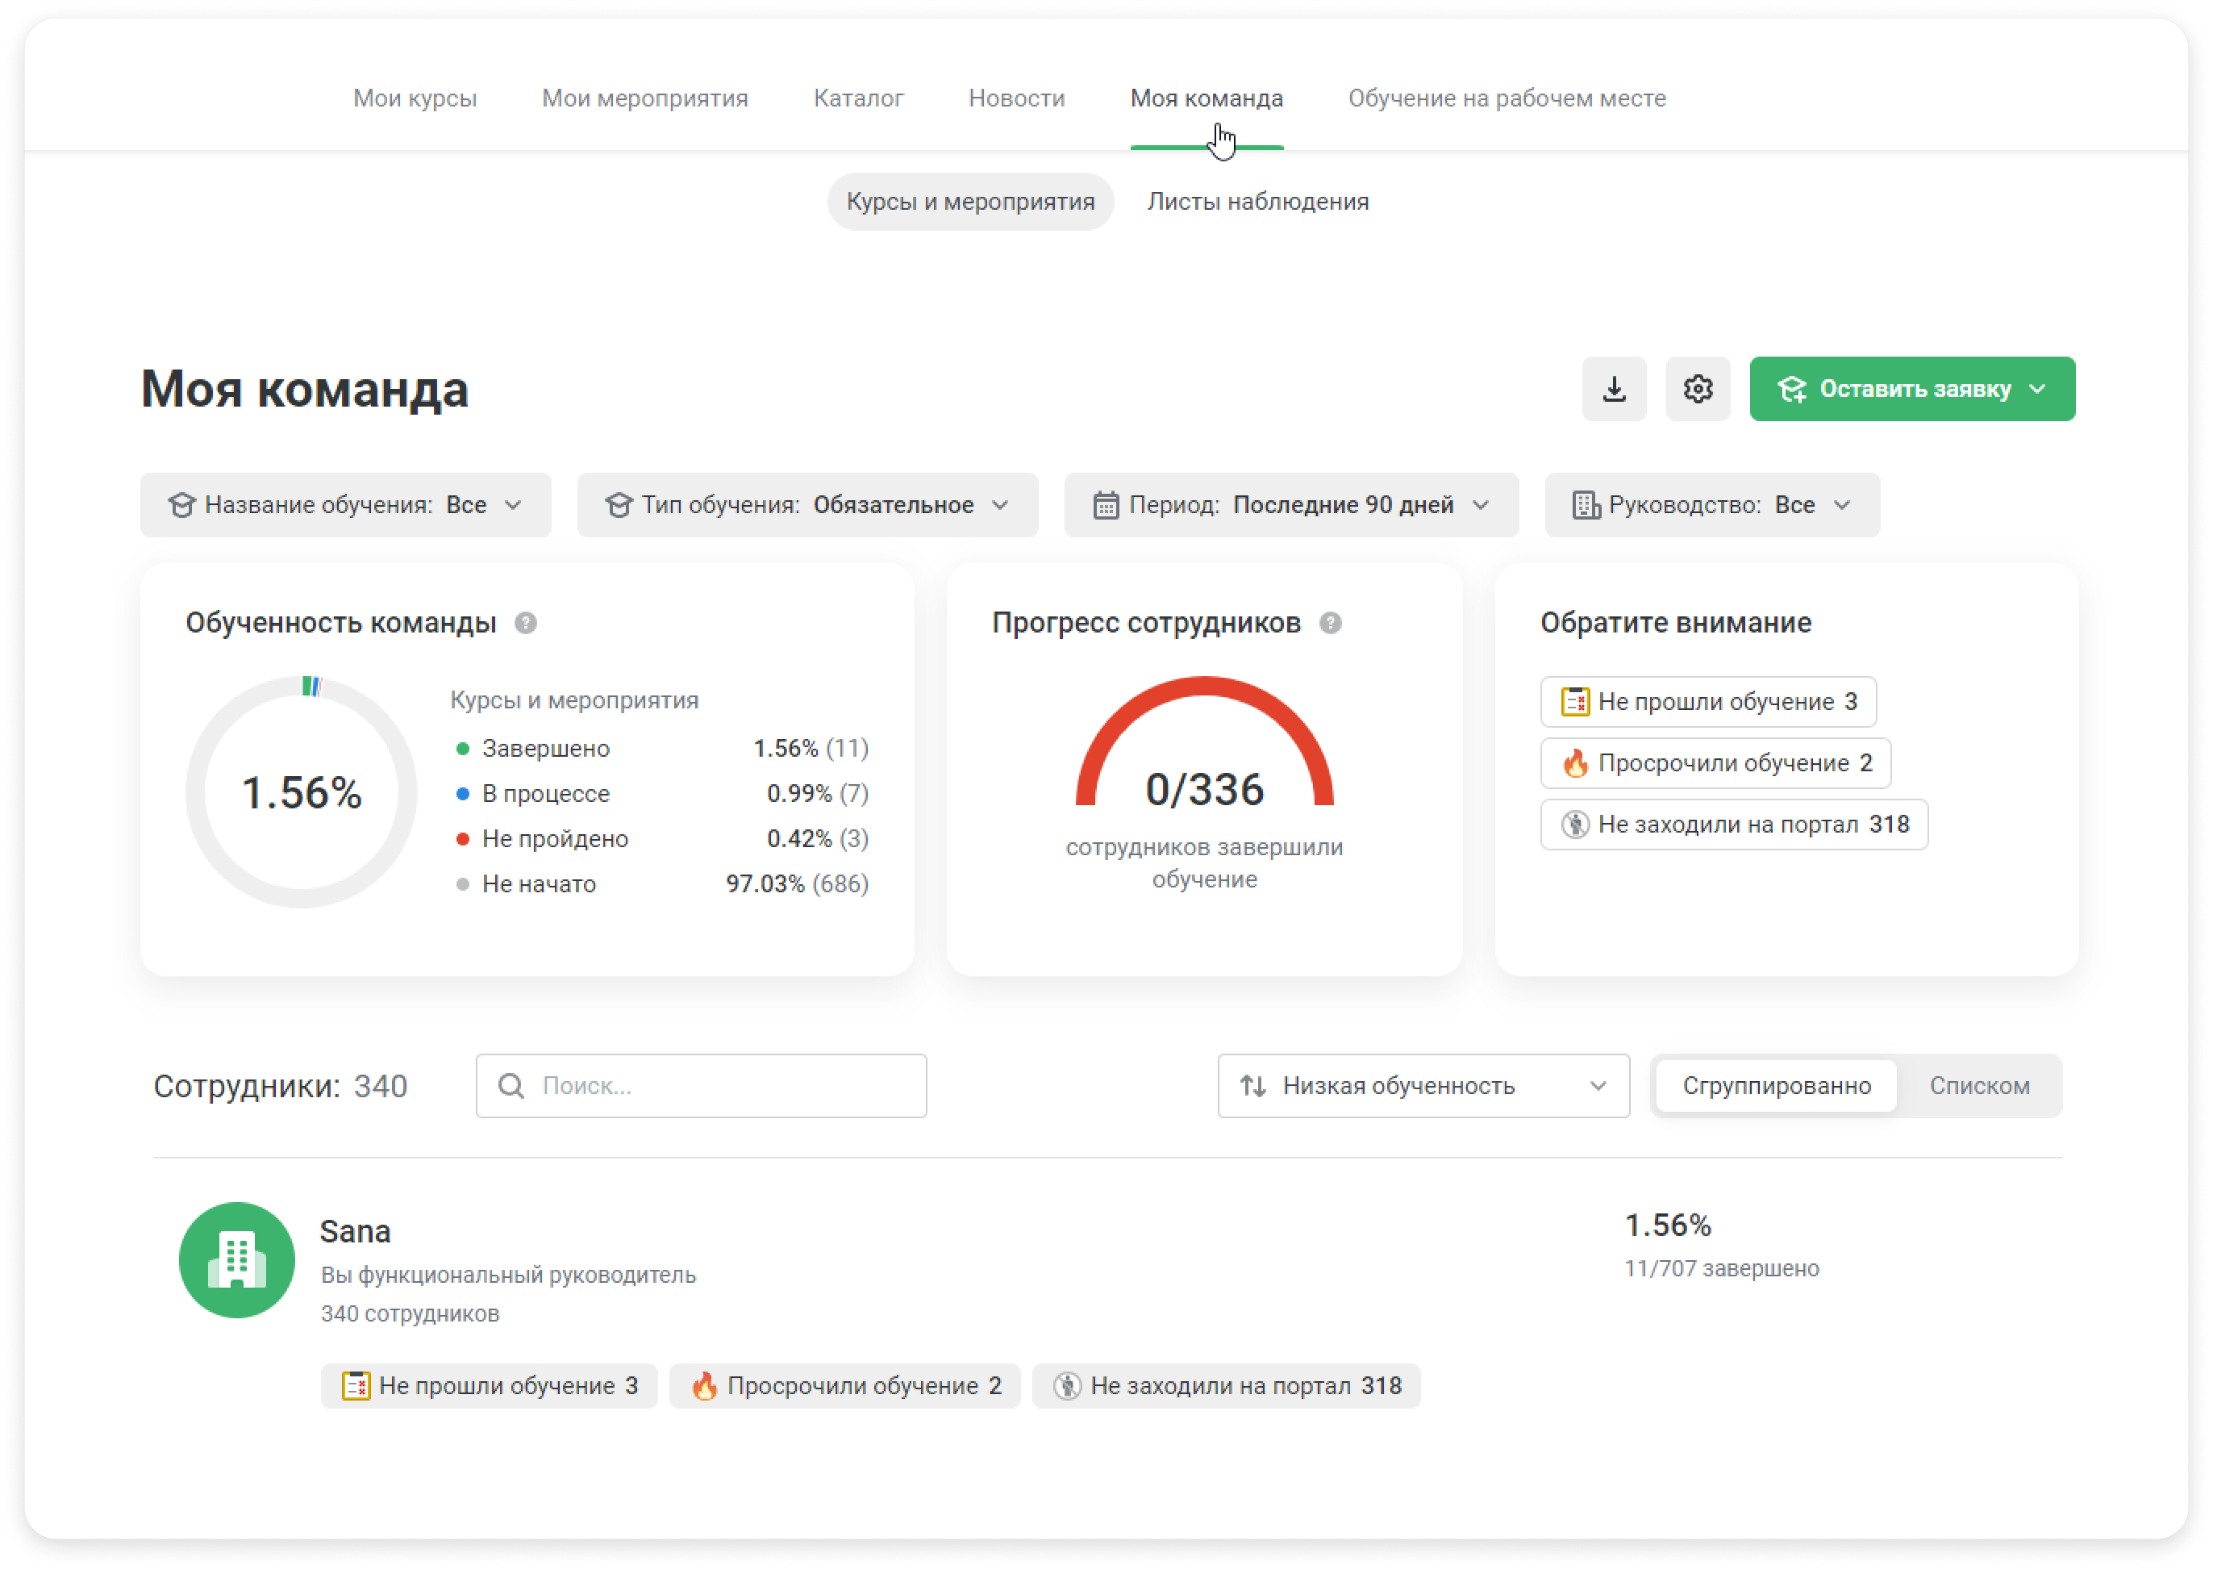Click the В процессе 0.99% (7) value
Screen dimensions: 2213x1570
tap(818, 794)
